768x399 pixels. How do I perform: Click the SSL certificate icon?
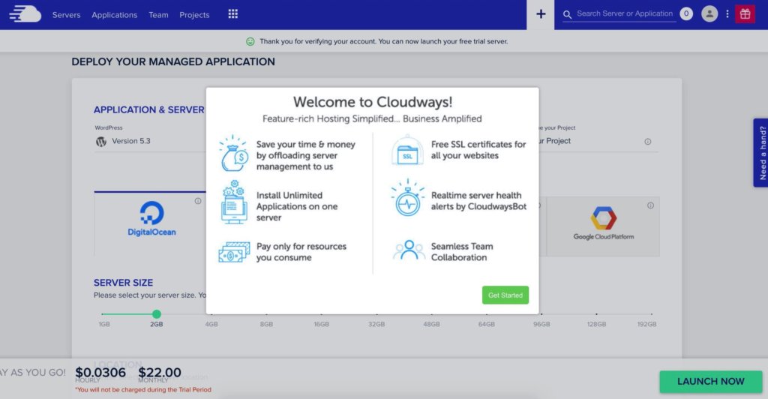[407, 150]
